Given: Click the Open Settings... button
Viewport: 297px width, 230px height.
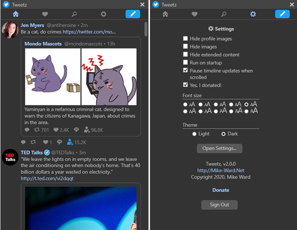Looking at the screenshot, I should coord(219,149).
